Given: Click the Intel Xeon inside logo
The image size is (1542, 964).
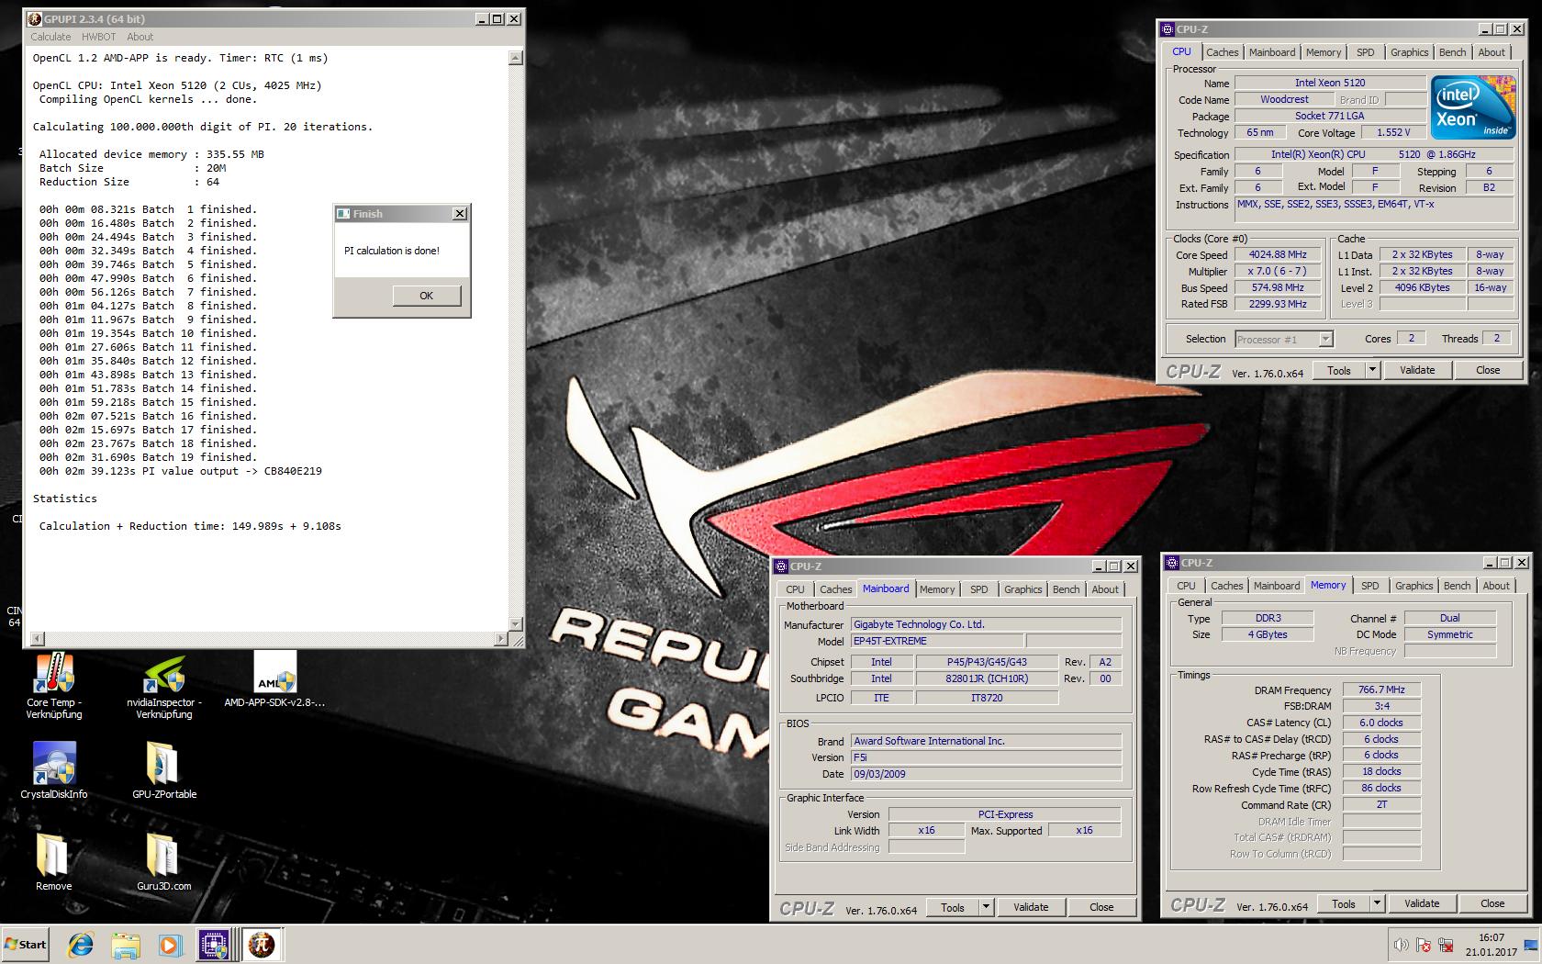Looking at the screenshot, I should (1473, 107).
